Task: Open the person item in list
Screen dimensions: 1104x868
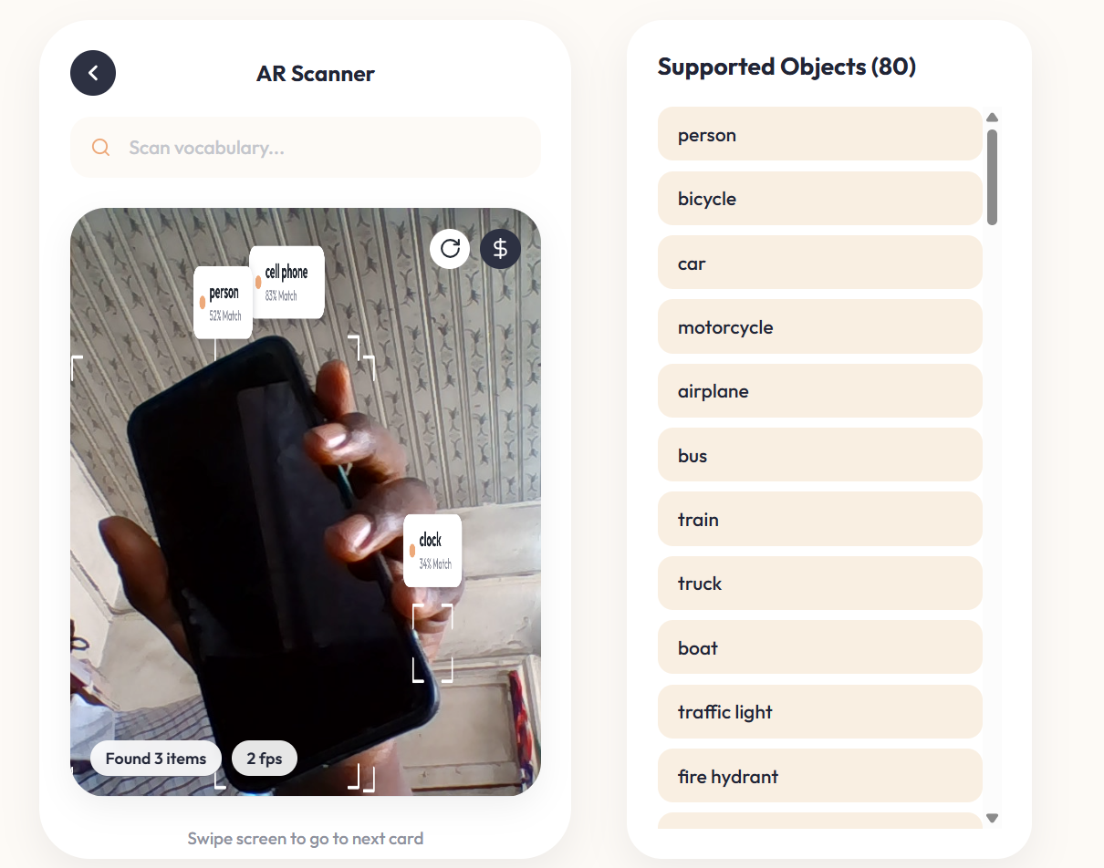Action: [819, 135]
